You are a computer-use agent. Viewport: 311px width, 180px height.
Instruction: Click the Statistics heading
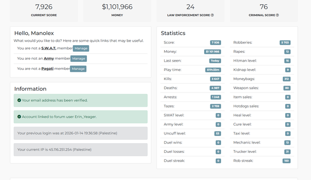click(x=173, y=33)
